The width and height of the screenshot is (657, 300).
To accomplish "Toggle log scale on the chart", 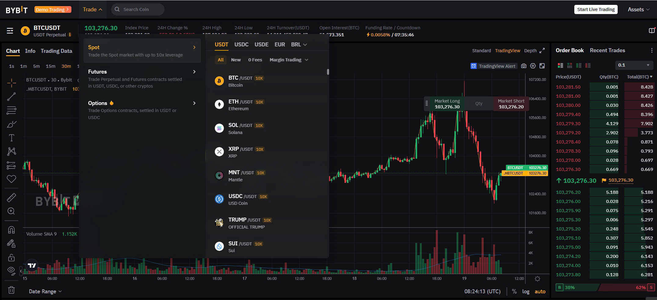I will [x=526, y=291].
